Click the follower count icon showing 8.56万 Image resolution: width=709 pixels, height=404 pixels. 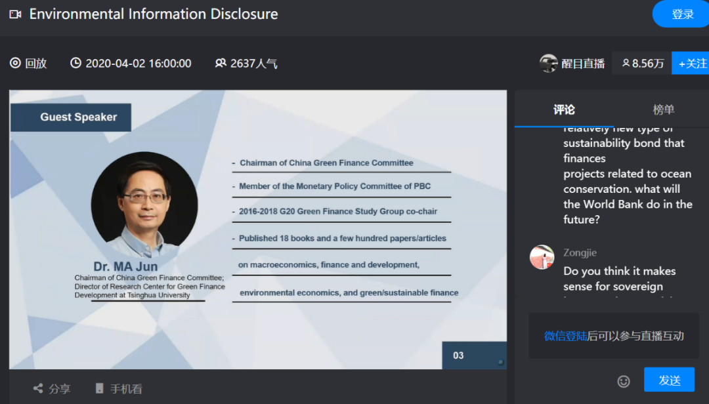pos(626,63)
